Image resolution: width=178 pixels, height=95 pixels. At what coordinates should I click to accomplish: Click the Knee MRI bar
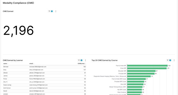click(x=147, y=68)
